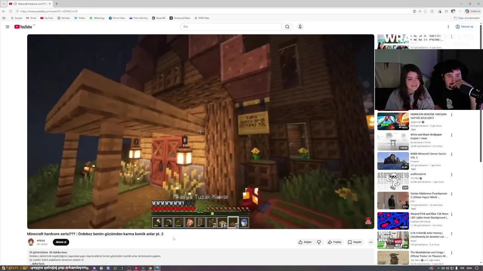Open HERKESİN KENDİNE YAKIŞANI video thumbnail

click(x=393, y=121)
